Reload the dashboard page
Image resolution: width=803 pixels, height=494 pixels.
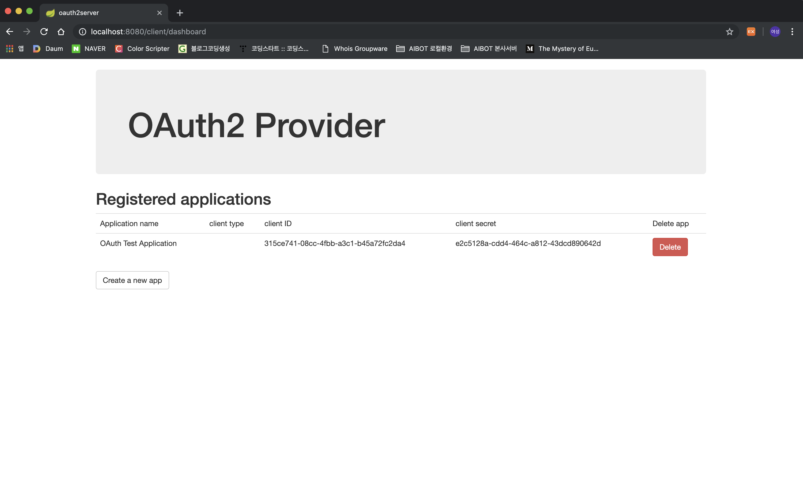click(x=44, y=31)
